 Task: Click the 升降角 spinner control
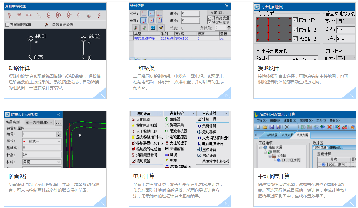(229, 28)
